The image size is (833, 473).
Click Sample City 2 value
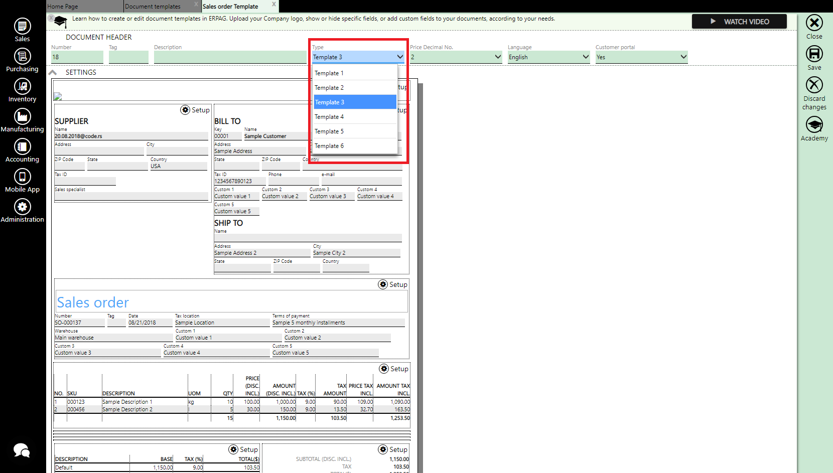(x=329, y=253)
